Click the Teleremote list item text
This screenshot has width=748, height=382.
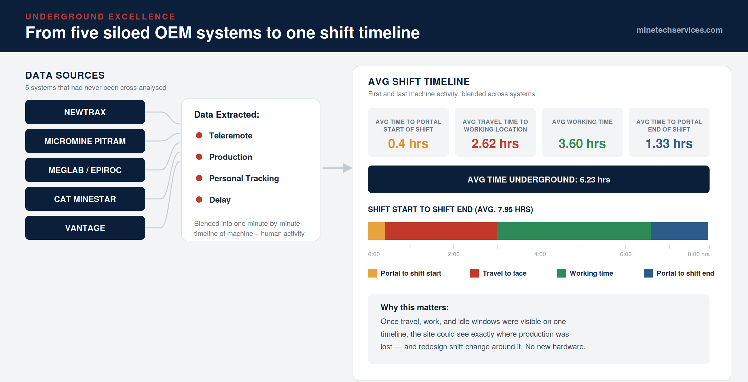pyautogui.click(x=231, y=136)
